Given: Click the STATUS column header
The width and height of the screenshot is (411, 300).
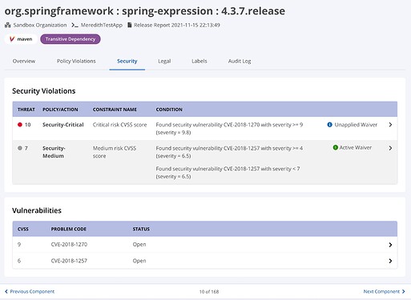Looking at the screenshot, I should point(141,229).
